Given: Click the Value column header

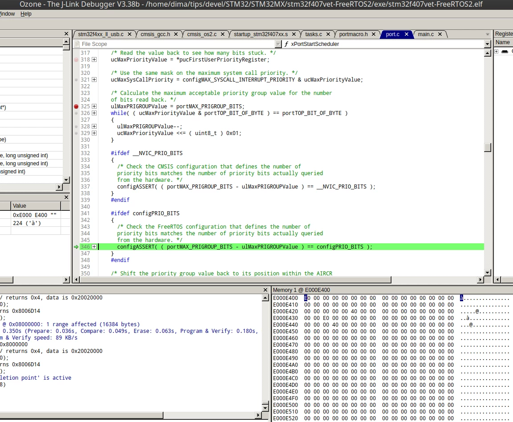Looking at the screenshot, I should click(x=36, y=205).
